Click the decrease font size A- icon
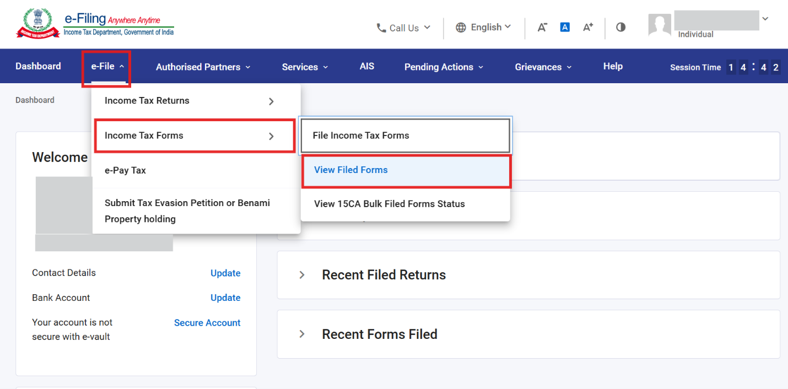This screenshot has width=788, height=389. point(542,28)
